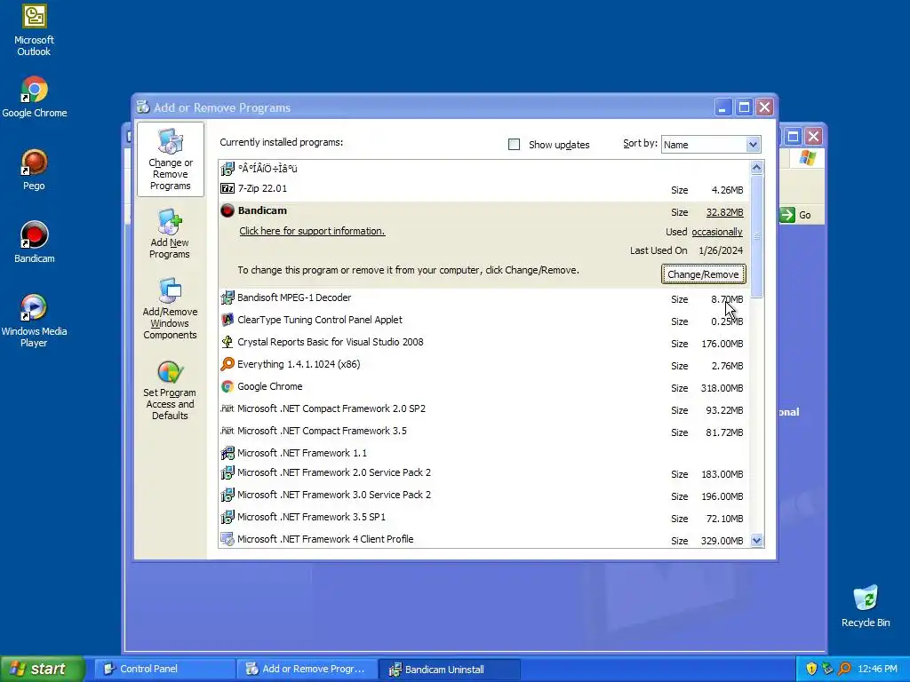Click the security shield tray icon
Image resolution: width=910 pixels, height=682 pixels.
[x=811, y=669]
